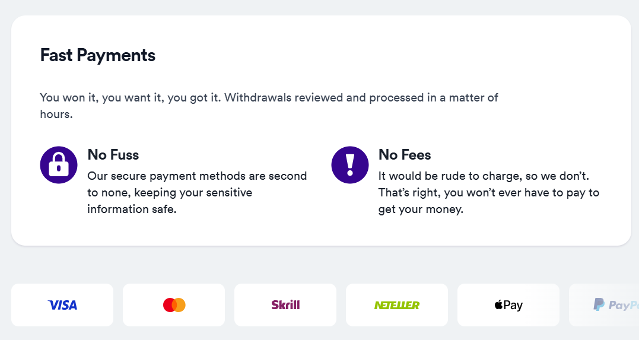Pick the partially visible PayPal logo
The image size is (639, 340).
click(616, 305)
